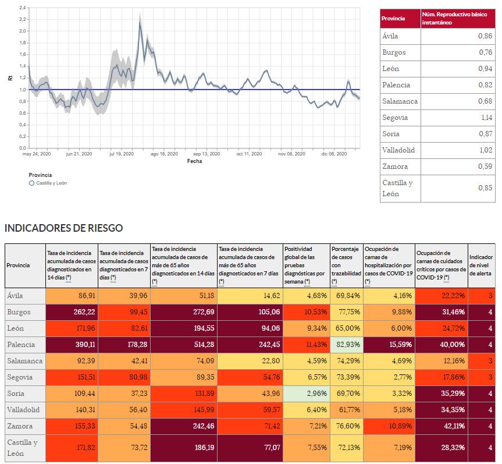Open the hospitalization bed occupancy footnote asterisk

pos(368,282)
